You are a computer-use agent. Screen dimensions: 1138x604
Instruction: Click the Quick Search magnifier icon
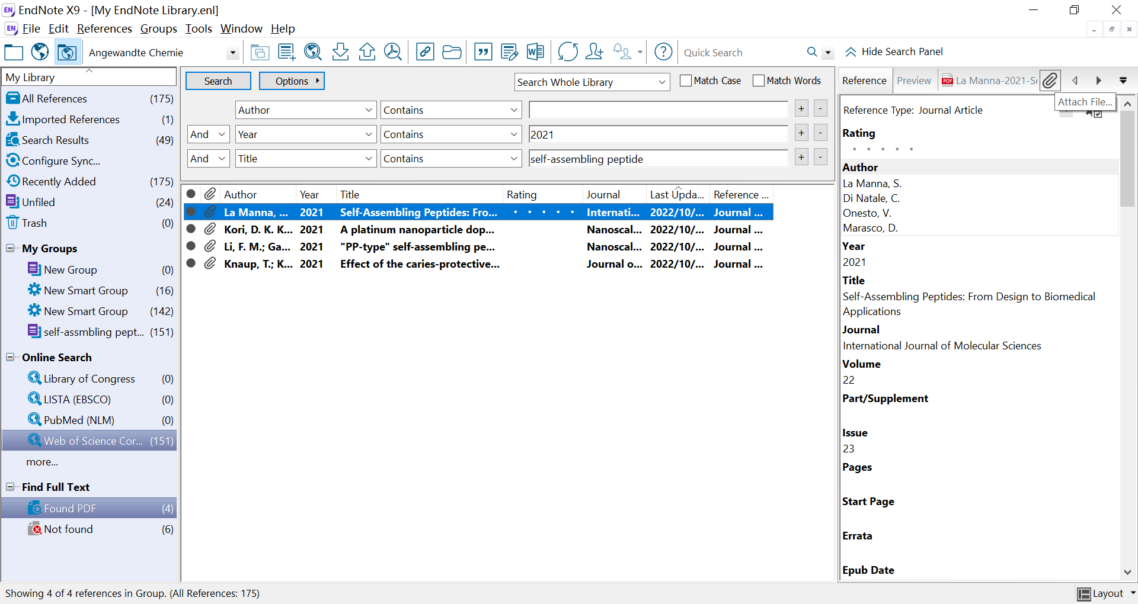(812, 52)
